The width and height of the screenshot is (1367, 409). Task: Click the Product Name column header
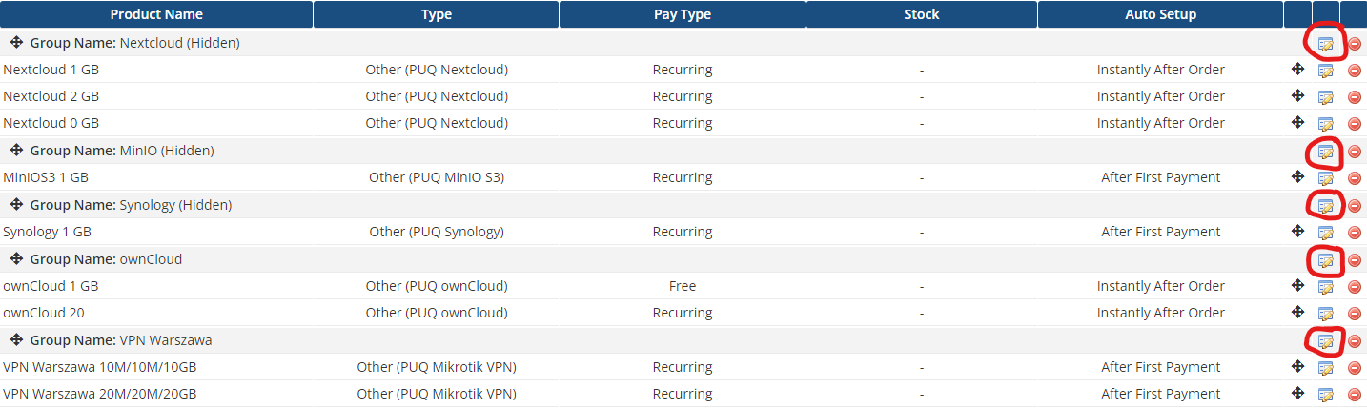[x=156, y=14]
